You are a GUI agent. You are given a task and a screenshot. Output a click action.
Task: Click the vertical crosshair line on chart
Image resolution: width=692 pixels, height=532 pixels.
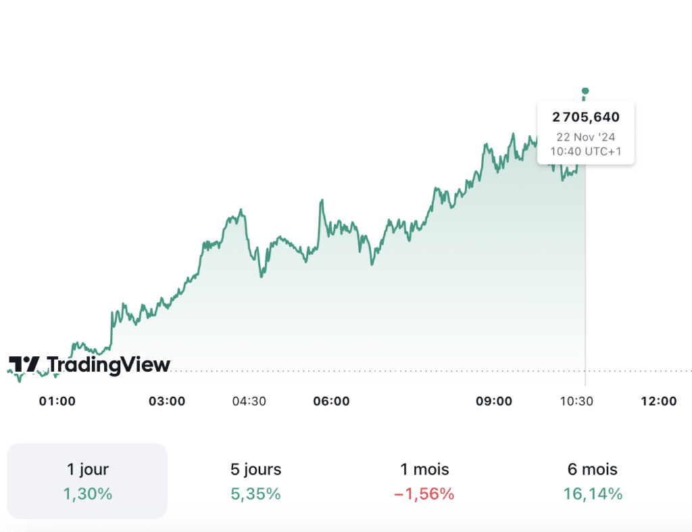585,270
